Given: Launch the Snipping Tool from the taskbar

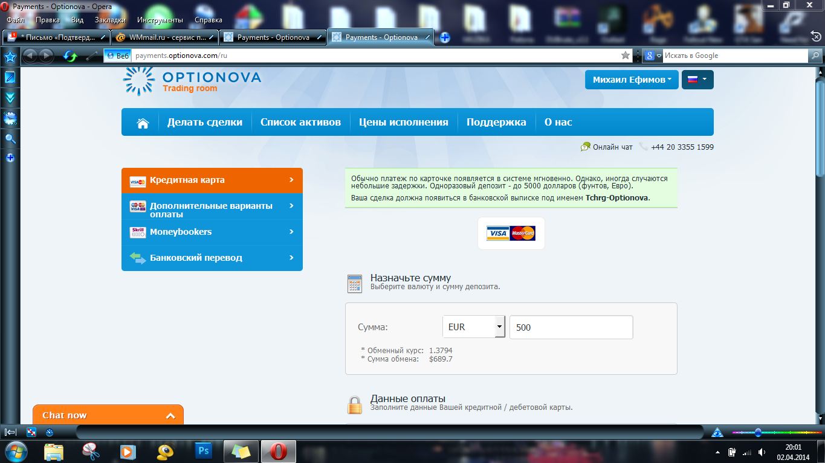Looking at the screenshot, I should click(91, 452).
